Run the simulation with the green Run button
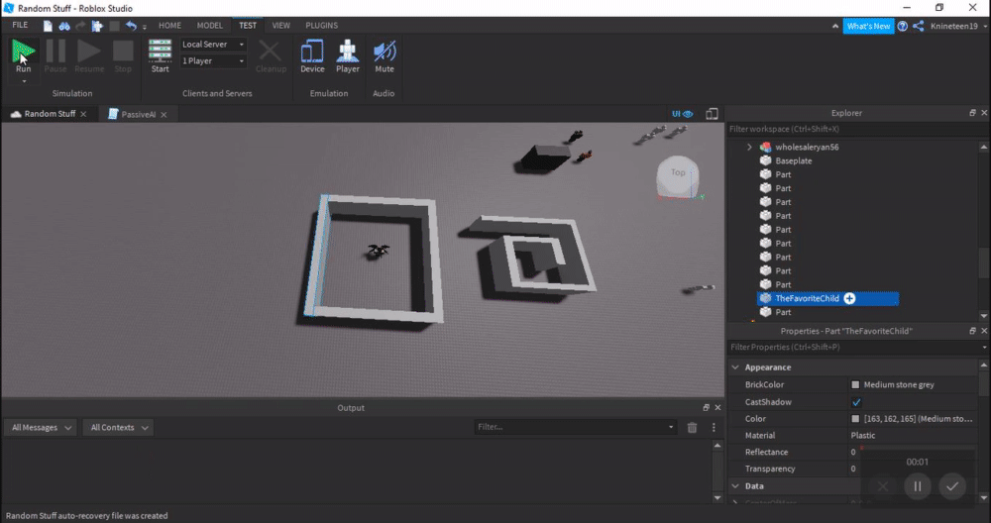 24,54
